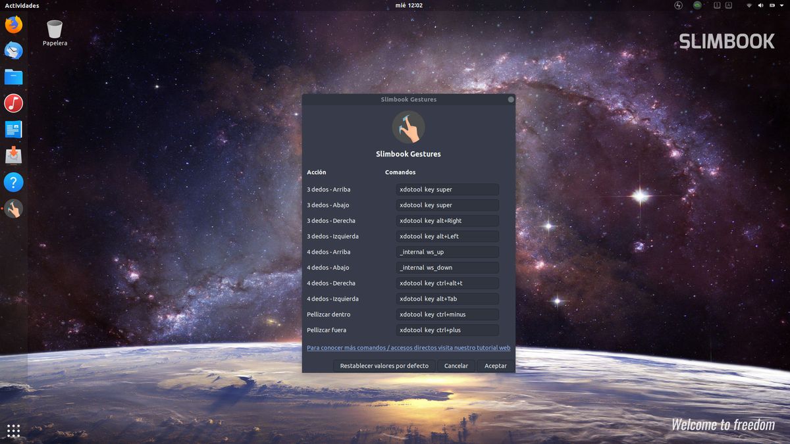This screenshot has height=444, width=790.
Task: Launch Thunderbird mail from the dock
Action: pyautogui.click(x=14, y=51)
